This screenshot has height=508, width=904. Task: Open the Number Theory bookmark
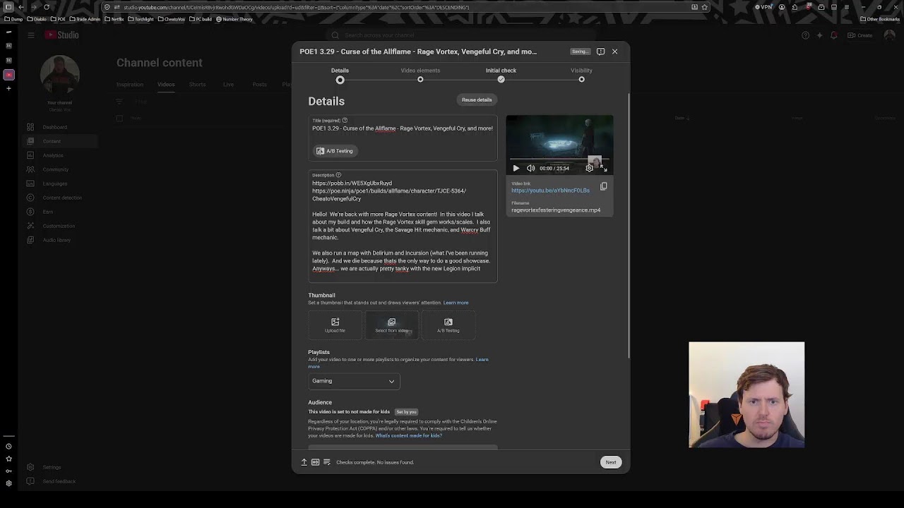(234, 19)
